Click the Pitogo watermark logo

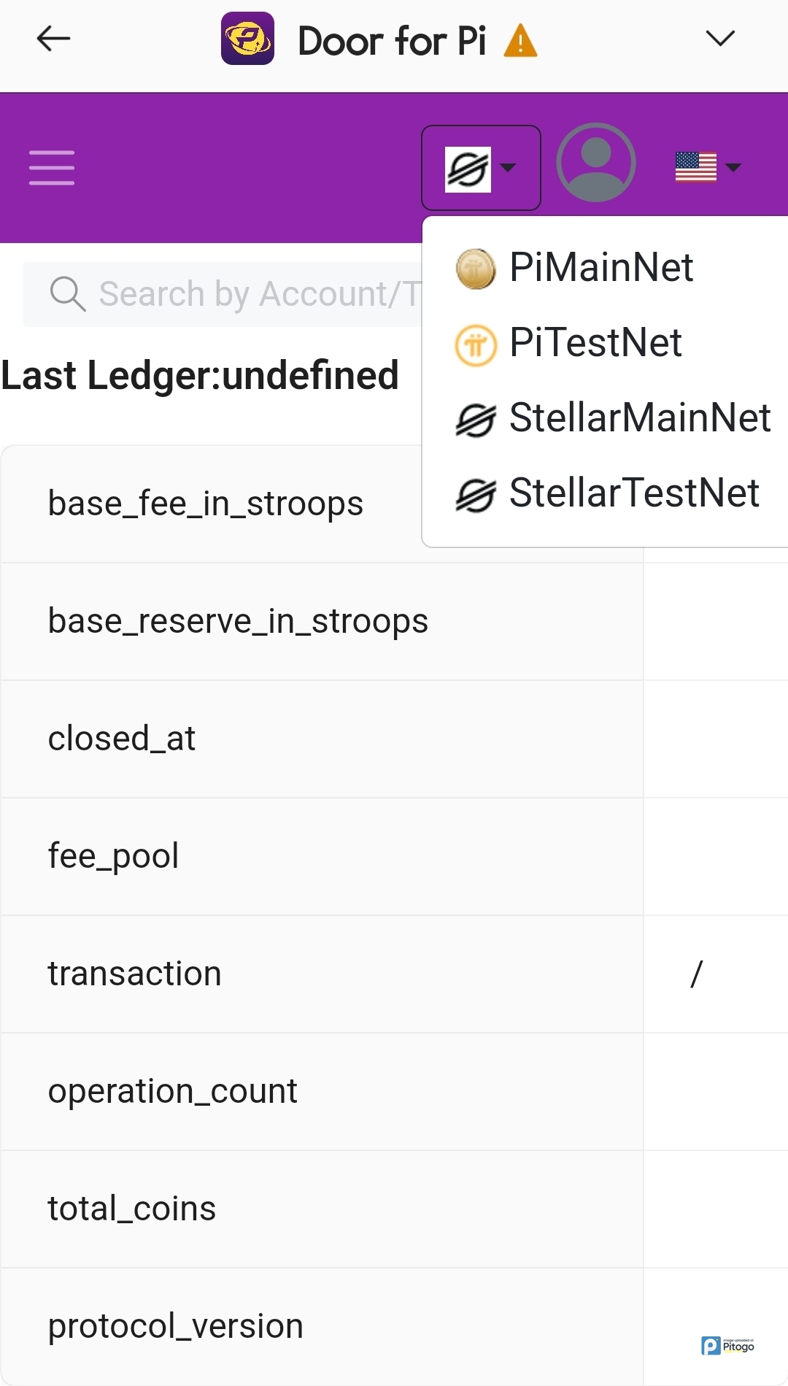pyautogui.click(x=727, y=1345)
